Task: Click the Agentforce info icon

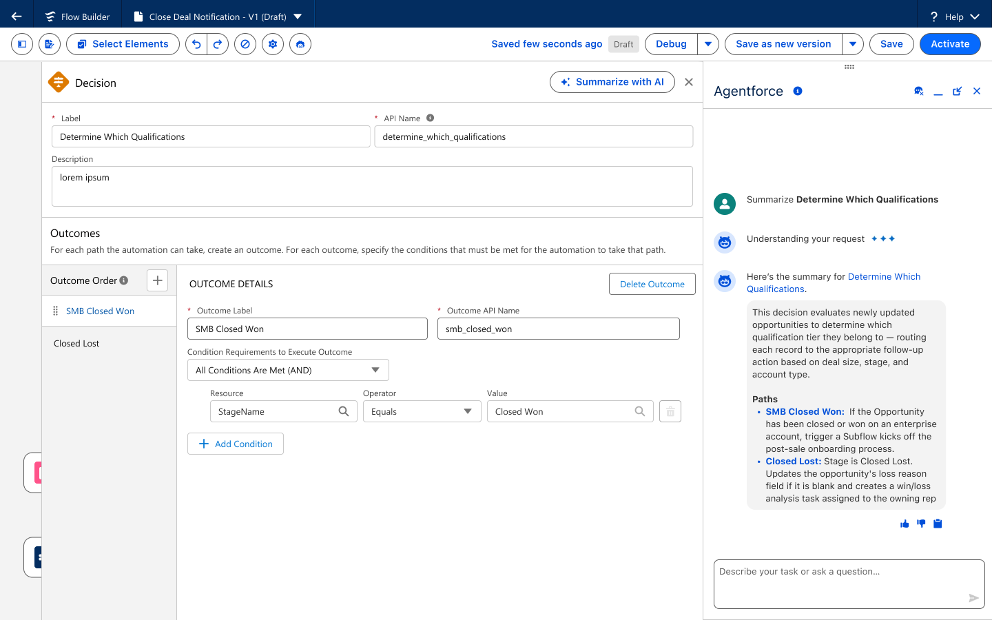Action: [x=798, y=91]
